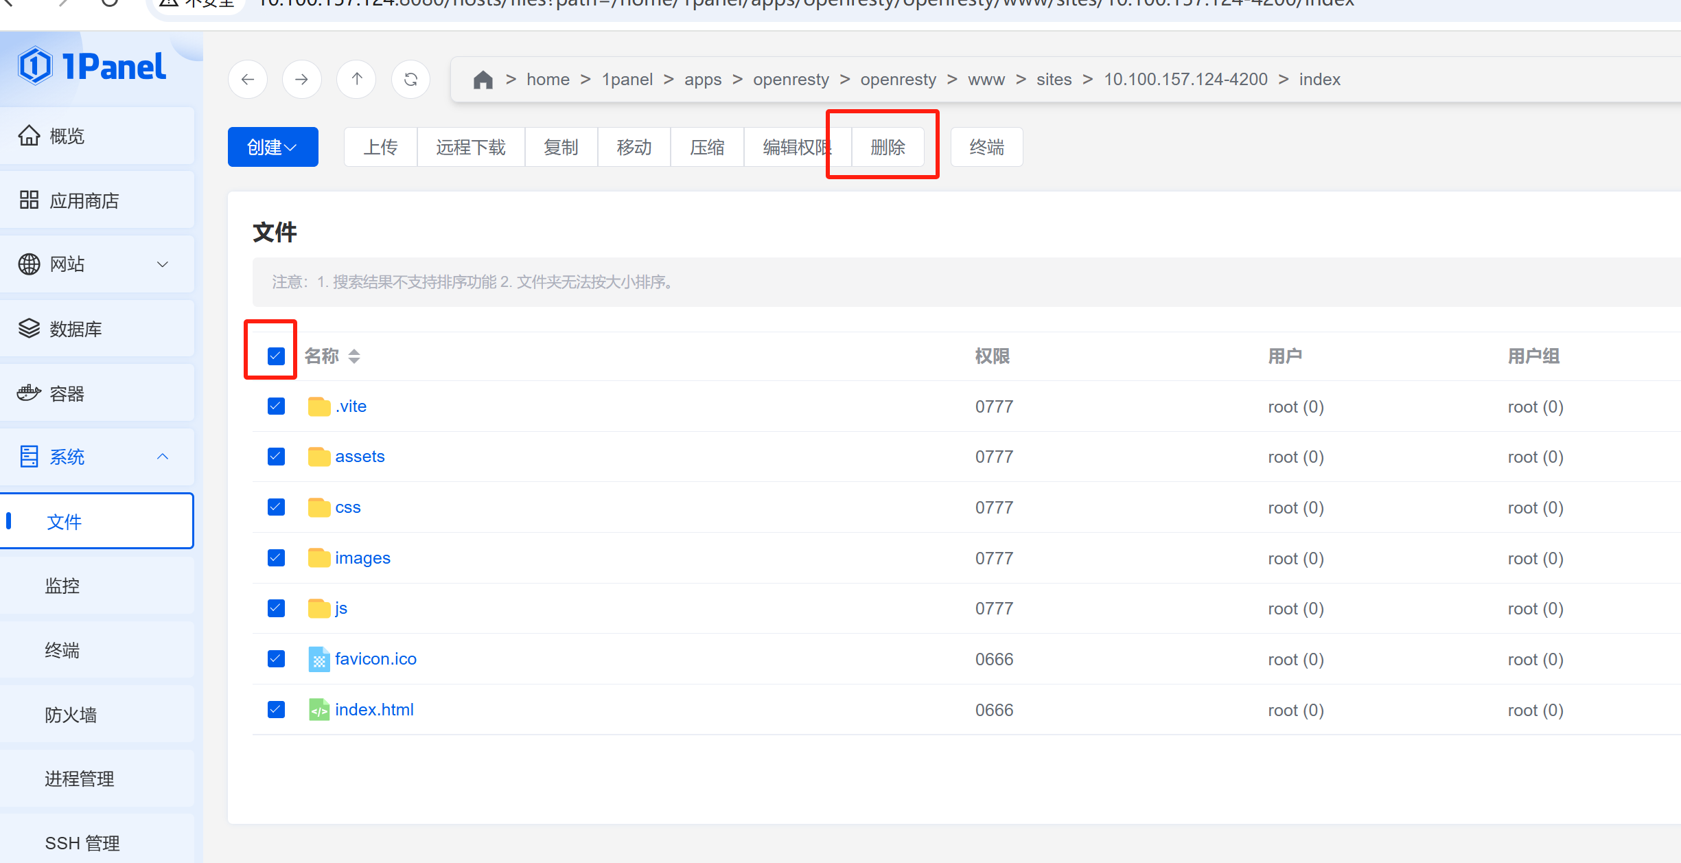
Task: Open the index.html file icon
Action: coord(318,710)
